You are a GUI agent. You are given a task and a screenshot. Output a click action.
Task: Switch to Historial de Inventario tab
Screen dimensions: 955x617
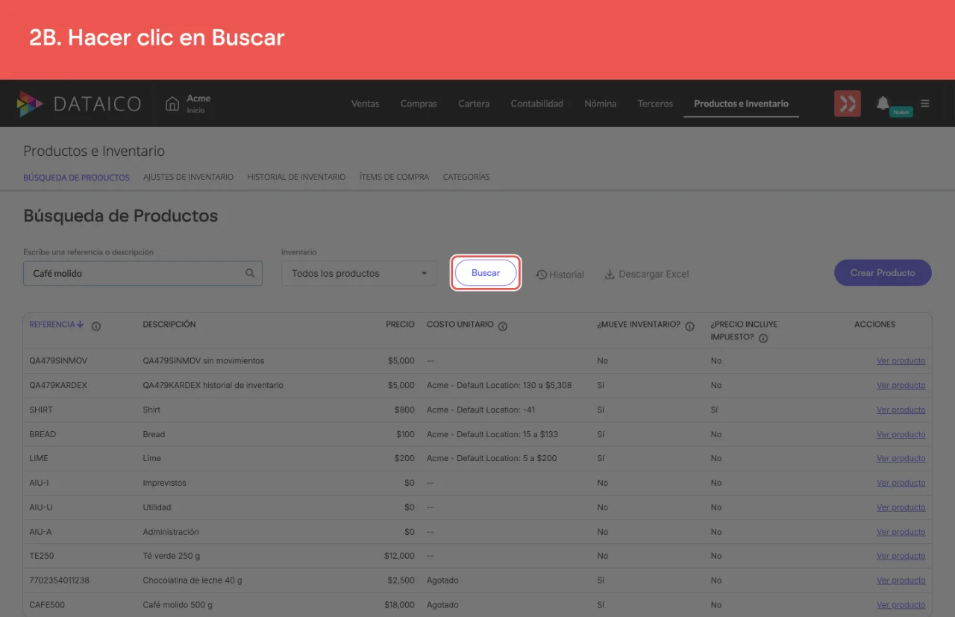[296, 177]
